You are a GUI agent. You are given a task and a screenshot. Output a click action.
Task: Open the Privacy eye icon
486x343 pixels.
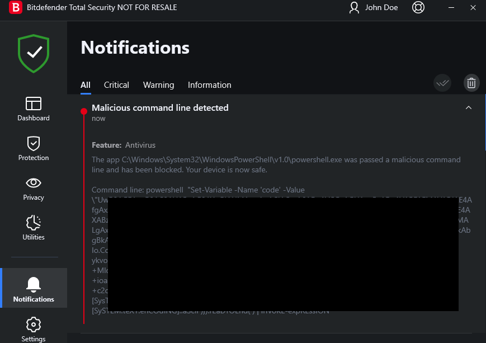coord(34,184)
